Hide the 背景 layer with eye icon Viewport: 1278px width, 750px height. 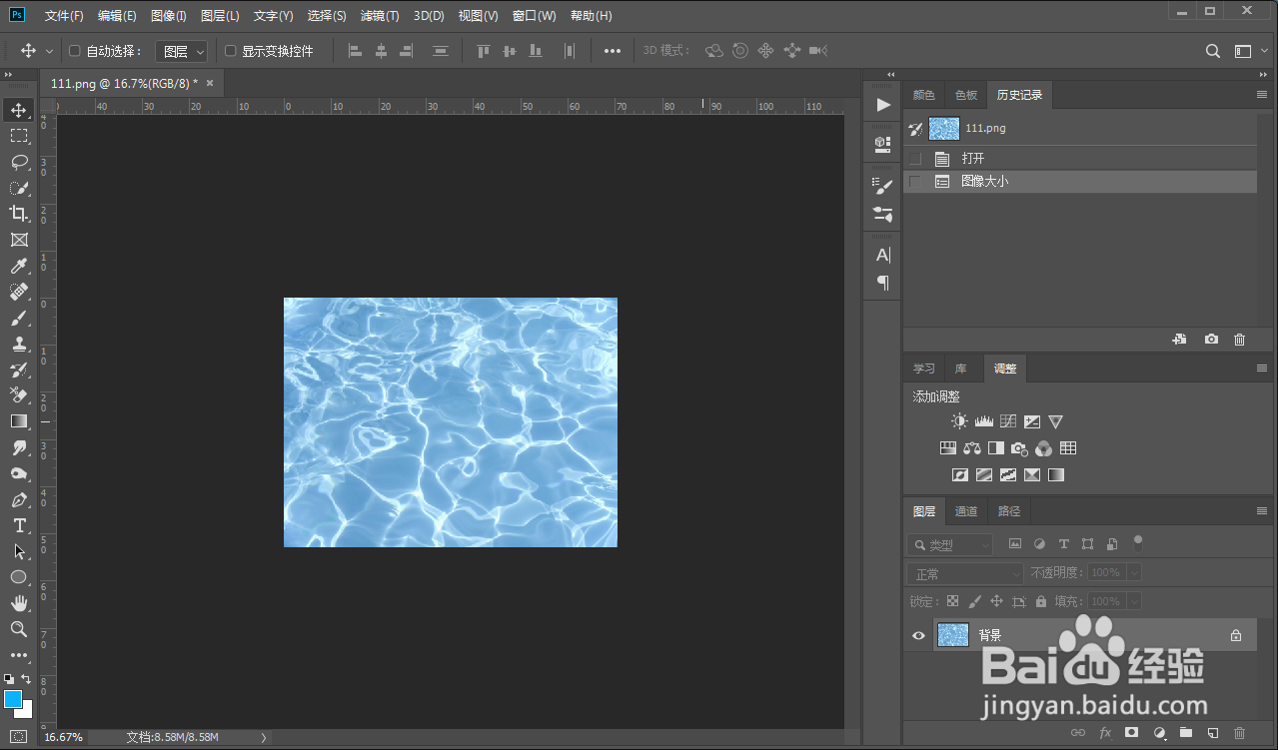click(918, 635)
